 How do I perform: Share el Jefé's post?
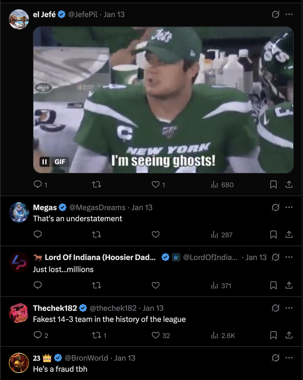289,185
